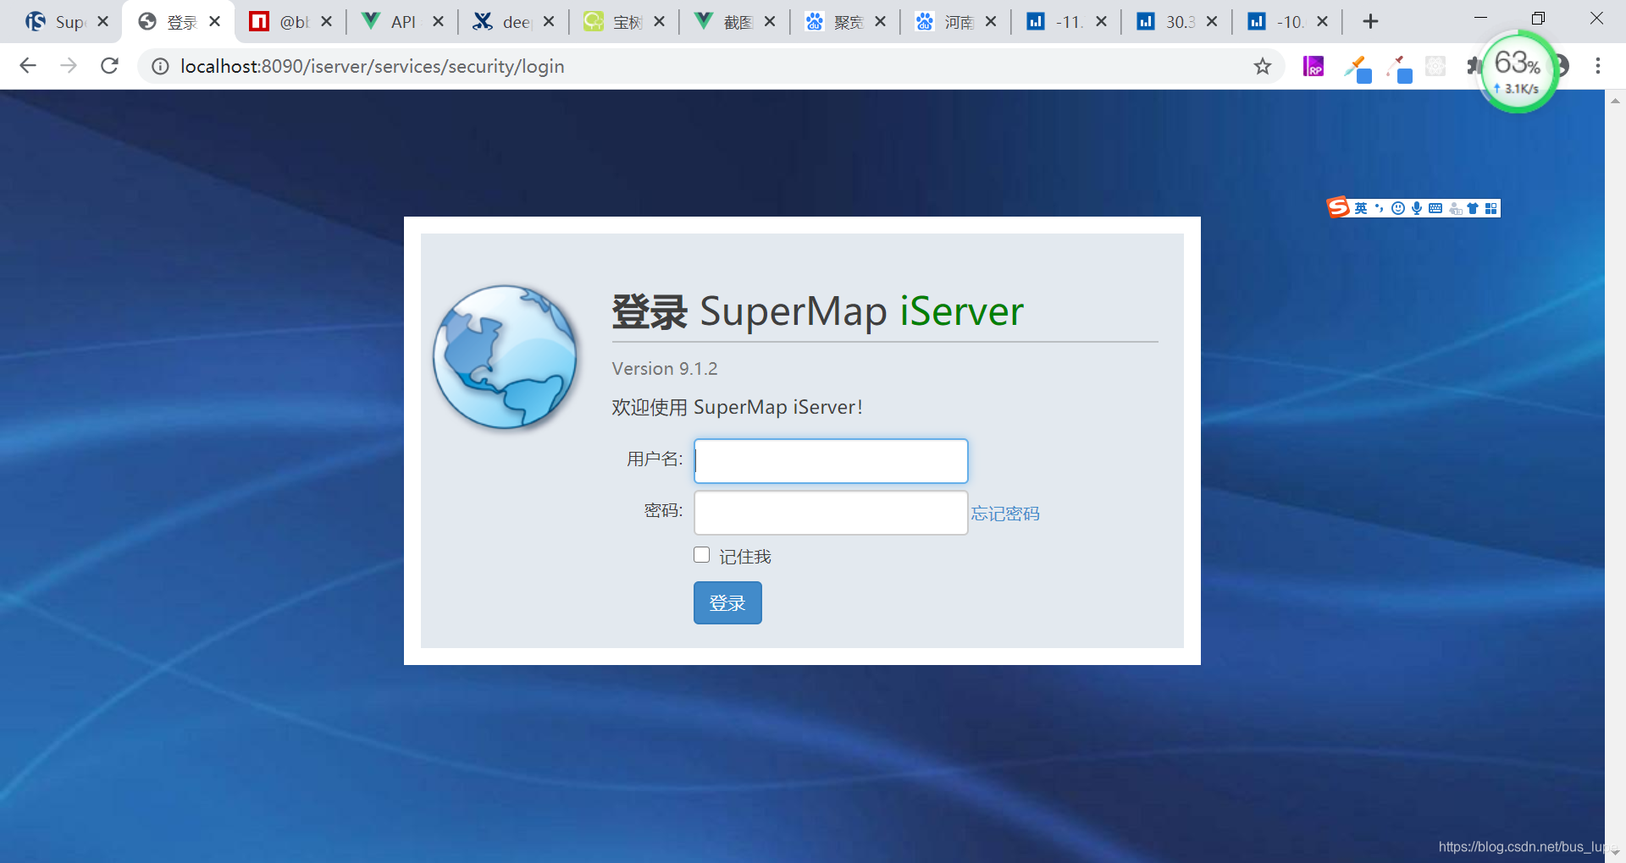The image size is (1626, 863).
Task: View site information icon in address bar
Action: click(x=160, y=66)
